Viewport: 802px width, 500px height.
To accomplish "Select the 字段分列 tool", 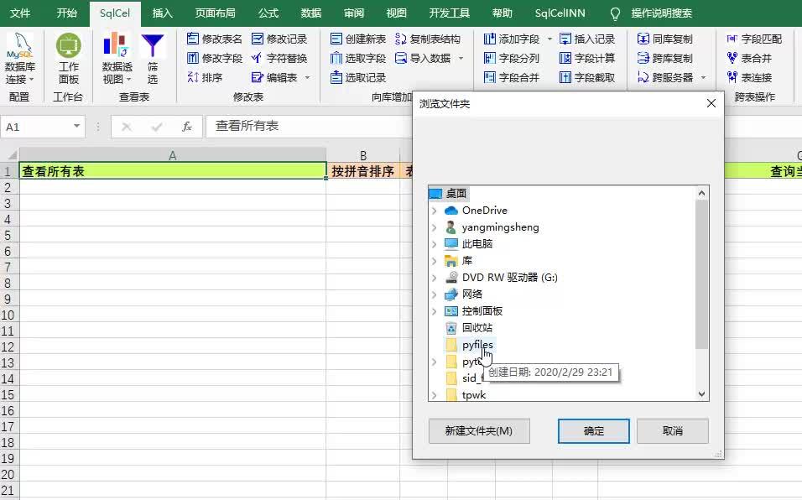I will click(x=512, y=58).
